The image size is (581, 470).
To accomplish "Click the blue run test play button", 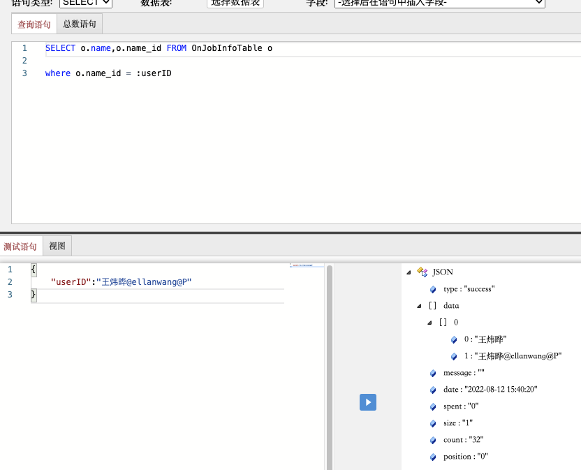I will tap(368, 402).
